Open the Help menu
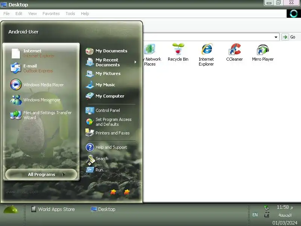Viewport: 301px width, 226px height. [x=85, y=14]
